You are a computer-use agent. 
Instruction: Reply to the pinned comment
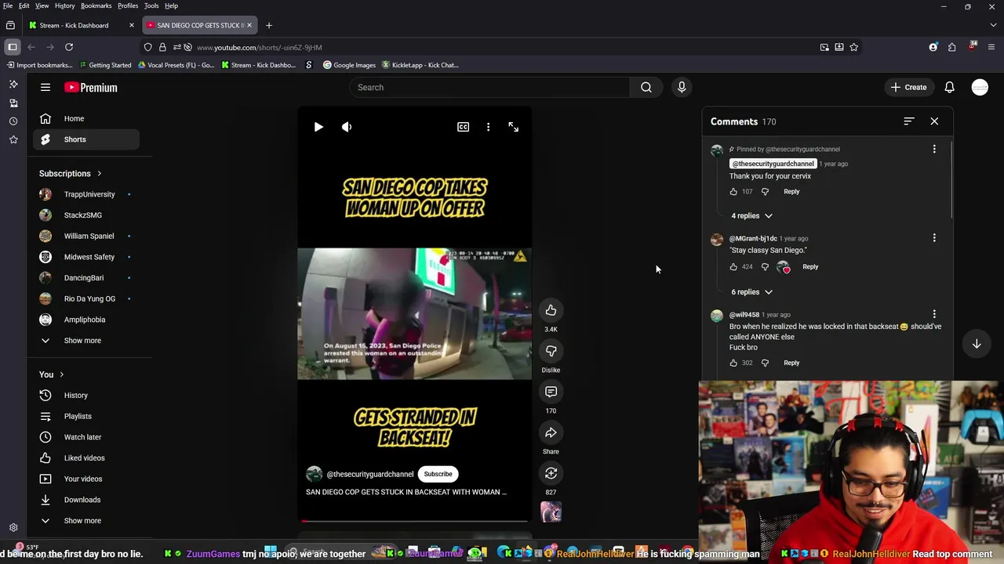tap(791, 192)
